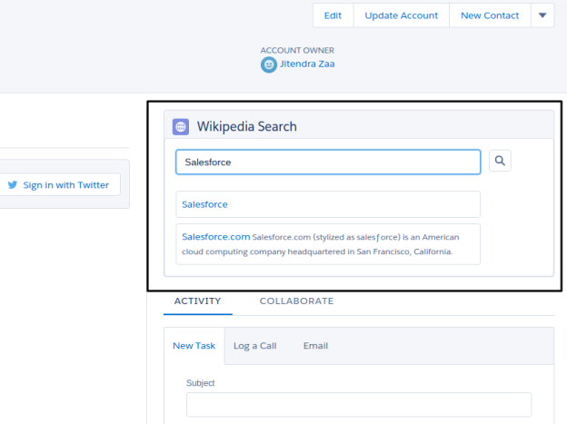The image size is (567, 424).
Task: Click the Wikipedia search magnifier button
Action: coord(500,161)
